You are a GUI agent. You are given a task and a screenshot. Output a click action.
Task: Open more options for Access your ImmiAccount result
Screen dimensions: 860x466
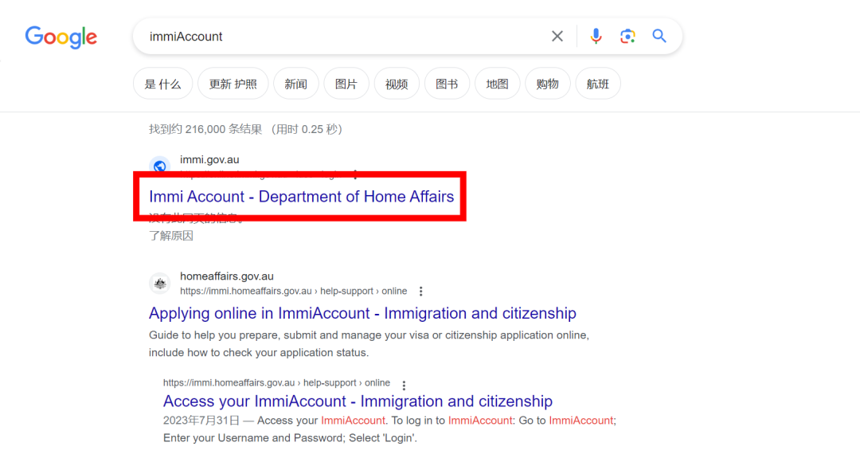(404, 386)
